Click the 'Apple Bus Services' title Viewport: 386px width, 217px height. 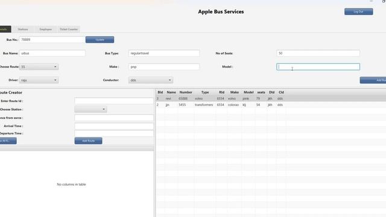pos(221,11)
